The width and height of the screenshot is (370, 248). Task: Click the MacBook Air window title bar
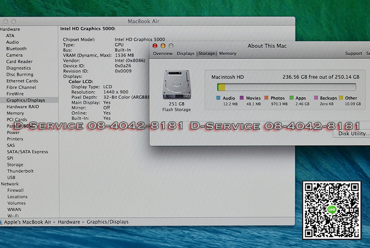(143, 21)
